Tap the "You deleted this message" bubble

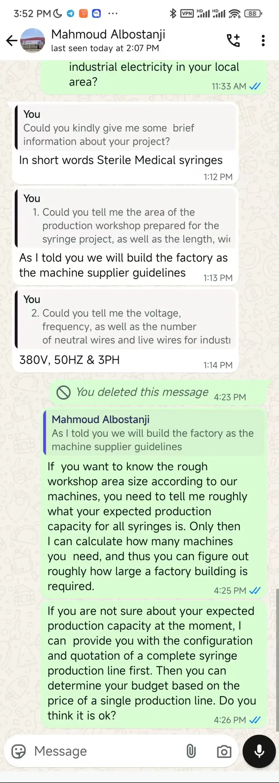pyautogui.click(x=142, y=392)
